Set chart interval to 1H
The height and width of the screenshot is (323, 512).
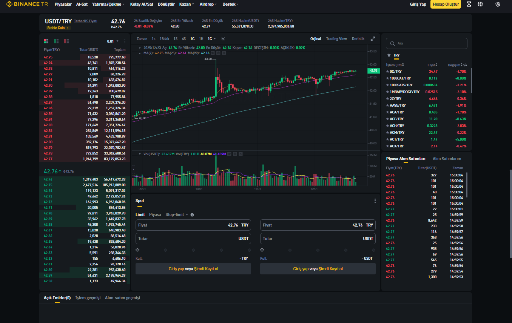tap(201, 39)
